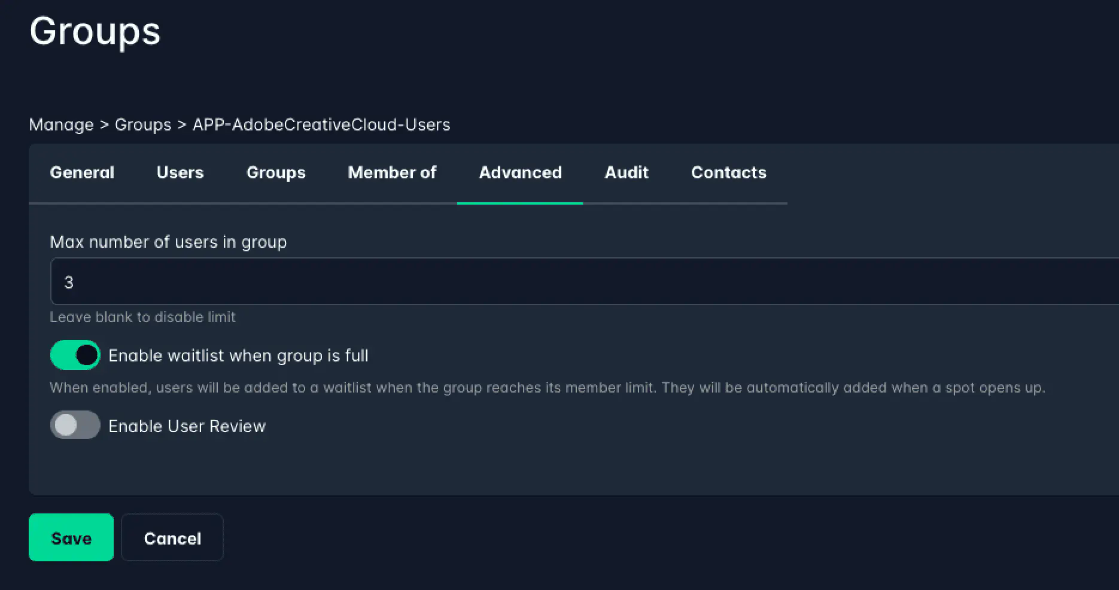Image resolution: width=1119 pixels, height=590 pixels.
Task: Click the waitlist explanation text
Action: [548, 387]
